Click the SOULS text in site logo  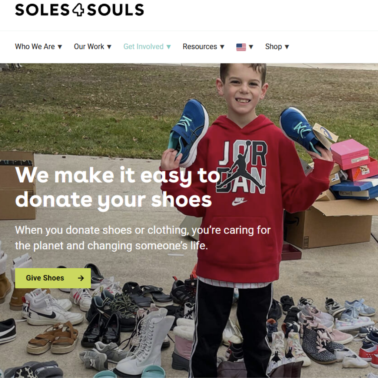pyautogui.click(x=116, y=10)
